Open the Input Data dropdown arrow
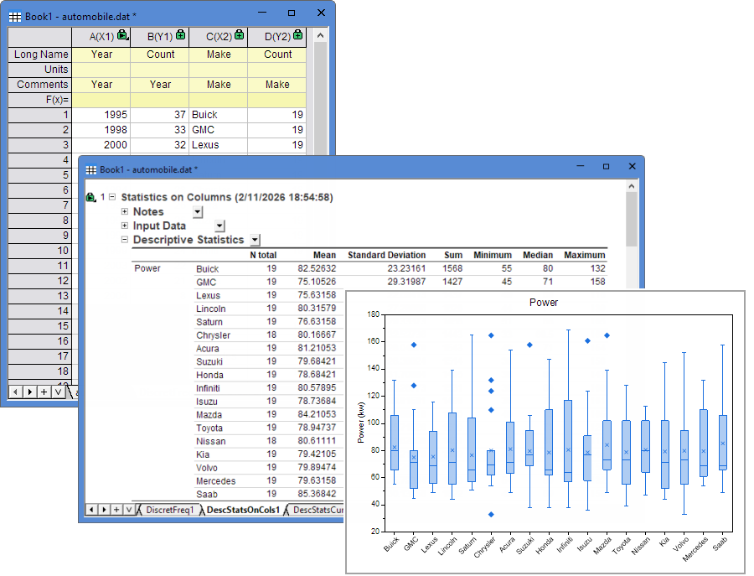Viewport: 754px width, 576px height. click(219, 226)
